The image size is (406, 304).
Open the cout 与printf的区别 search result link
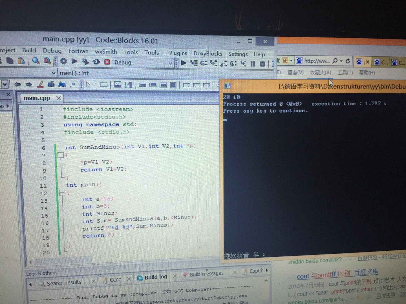click(x=337, y=274)
